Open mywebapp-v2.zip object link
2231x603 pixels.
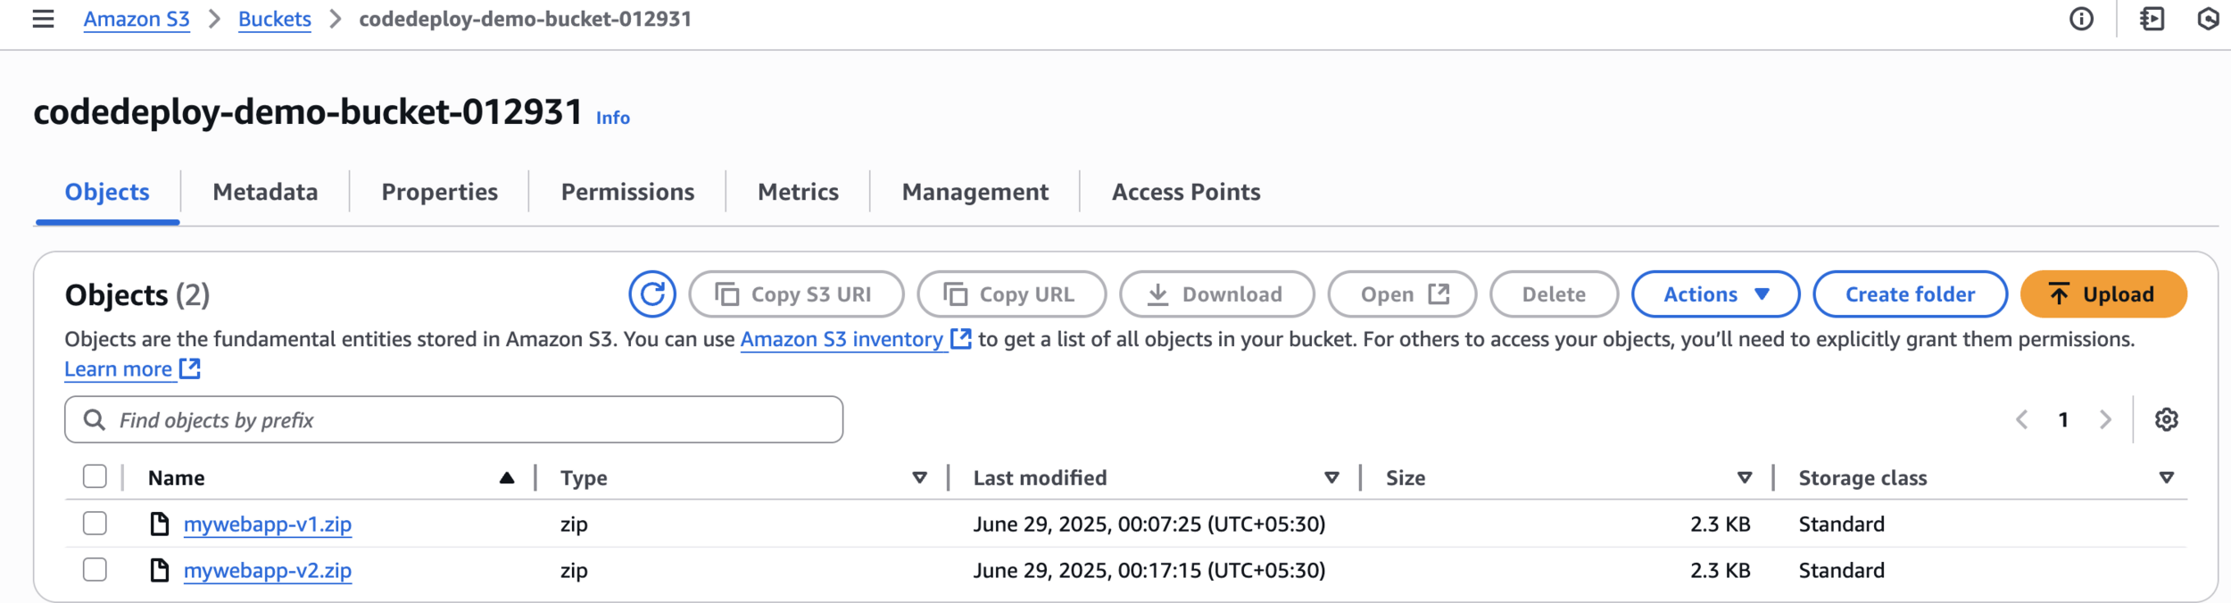tap(268, 570)
